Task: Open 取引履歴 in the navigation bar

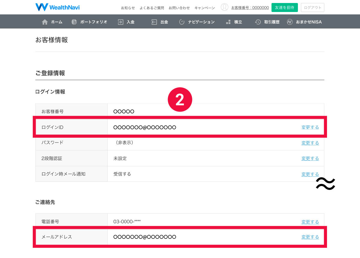Action: [x=272, y=22]
